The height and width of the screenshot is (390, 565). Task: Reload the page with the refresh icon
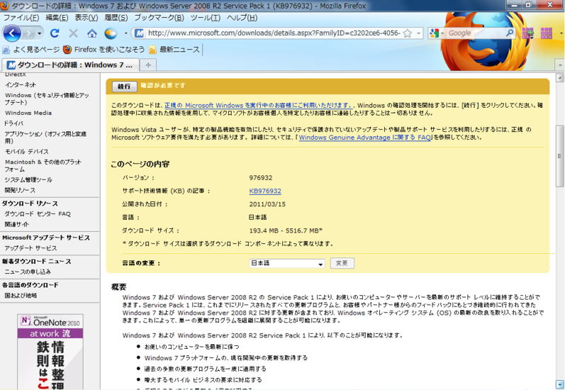(x=55, y=33)
